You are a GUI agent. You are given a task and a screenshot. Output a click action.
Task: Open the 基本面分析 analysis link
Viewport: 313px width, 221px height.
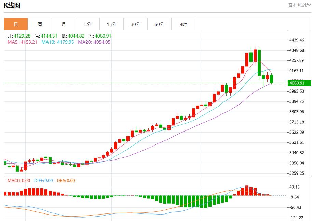pos(299,5)
